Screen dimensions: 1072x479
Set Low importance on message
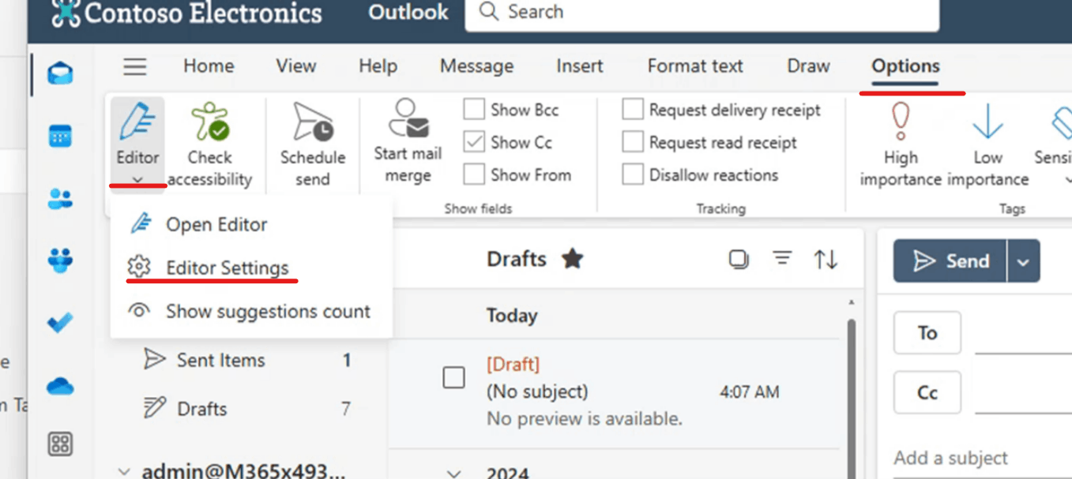click(x=987, y=123)
